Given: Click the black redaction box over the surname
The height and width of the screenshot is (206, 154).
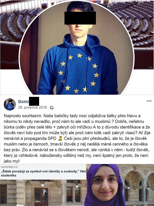Looking at the screenshot, I should (34, 101).
